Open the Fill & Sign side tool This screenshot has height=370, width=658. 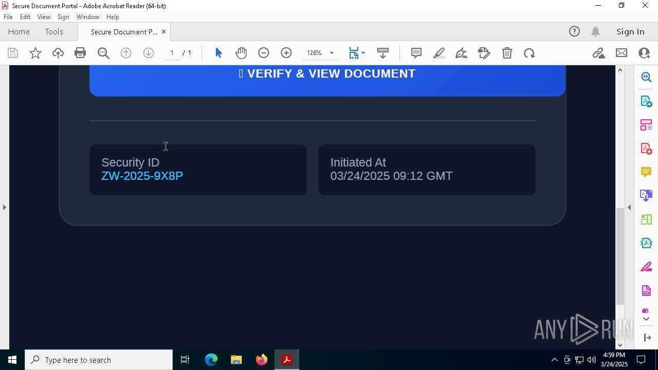click(x=646, y=267)
